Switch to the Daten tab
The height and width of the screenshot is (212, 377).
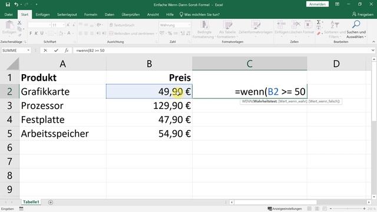(x=110, y=14)
